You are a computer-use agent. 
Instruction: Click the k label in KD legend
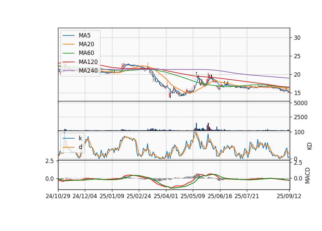coord(80,138)
